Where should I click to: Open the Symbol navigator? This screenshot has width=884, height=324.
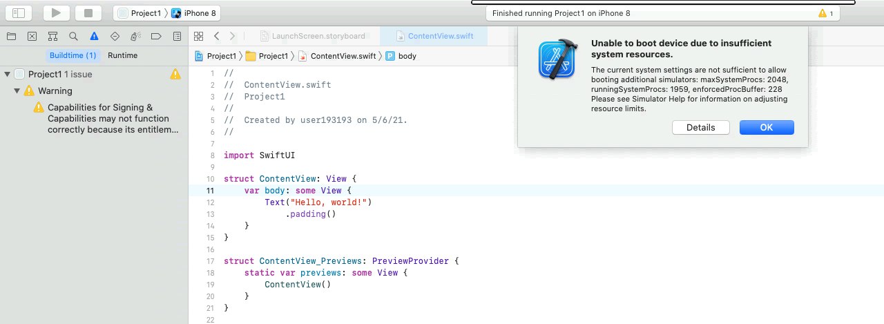tap(52, 36)
